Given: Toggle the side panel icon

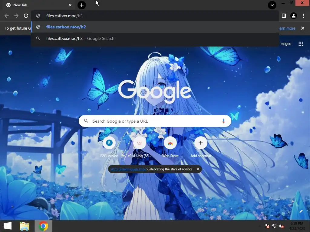Looking at the screenshot, I should (x=284, y=16).
